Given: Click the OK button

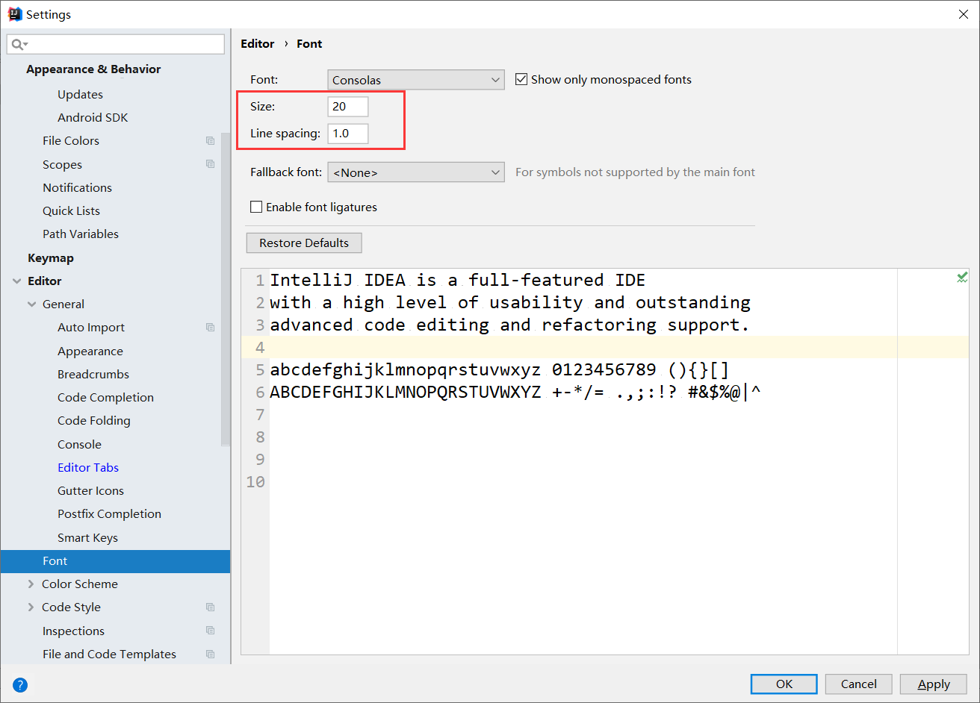Looking at the screenshot, I should (x=784, y=684).
